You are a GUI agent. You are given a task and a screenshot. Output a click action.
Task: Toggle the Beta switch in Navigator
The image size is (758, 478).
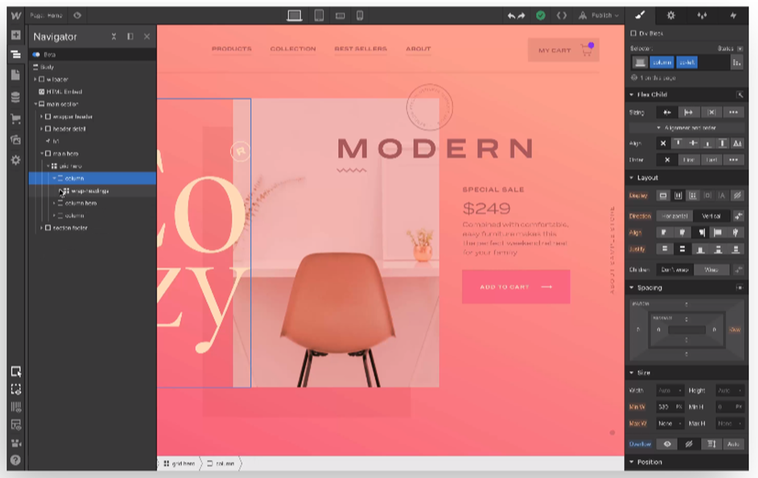coord(37,54)
